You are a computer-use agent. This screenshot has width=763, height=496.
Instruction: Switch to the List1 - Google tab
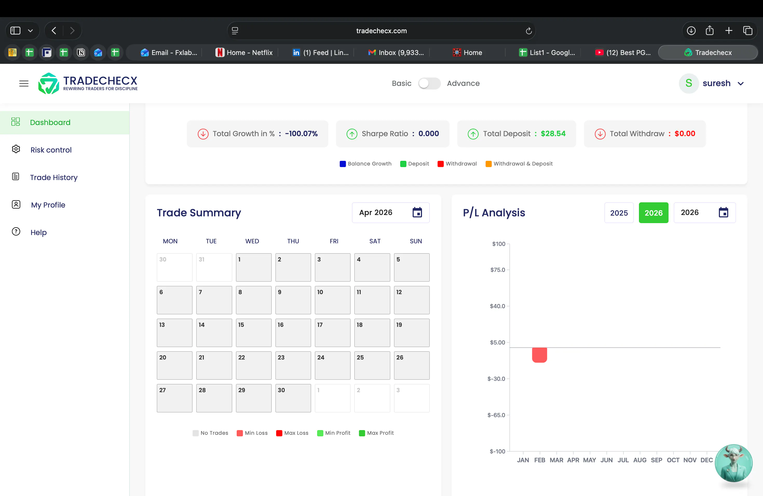[547, 53]
